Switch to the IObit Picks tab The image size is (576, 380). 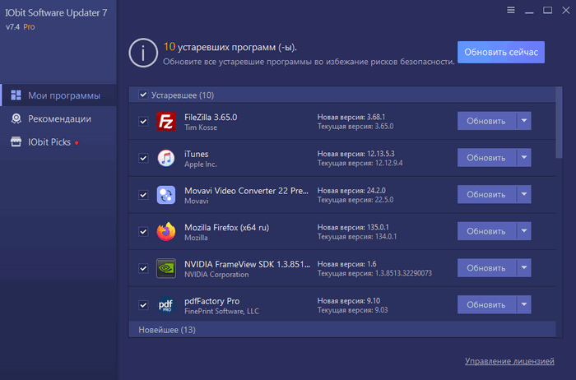coord(49,142)
